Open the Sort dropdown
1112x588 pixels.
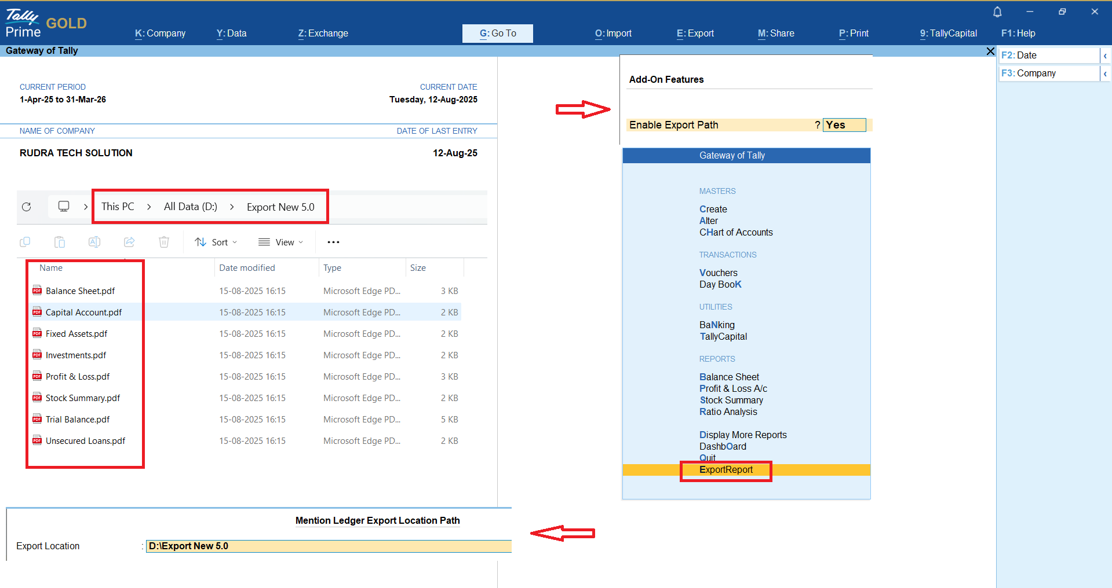(x=216, y=242)
